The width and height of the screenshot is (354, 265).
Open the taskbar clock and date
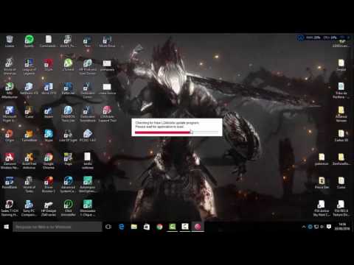(x=342, y=227)
